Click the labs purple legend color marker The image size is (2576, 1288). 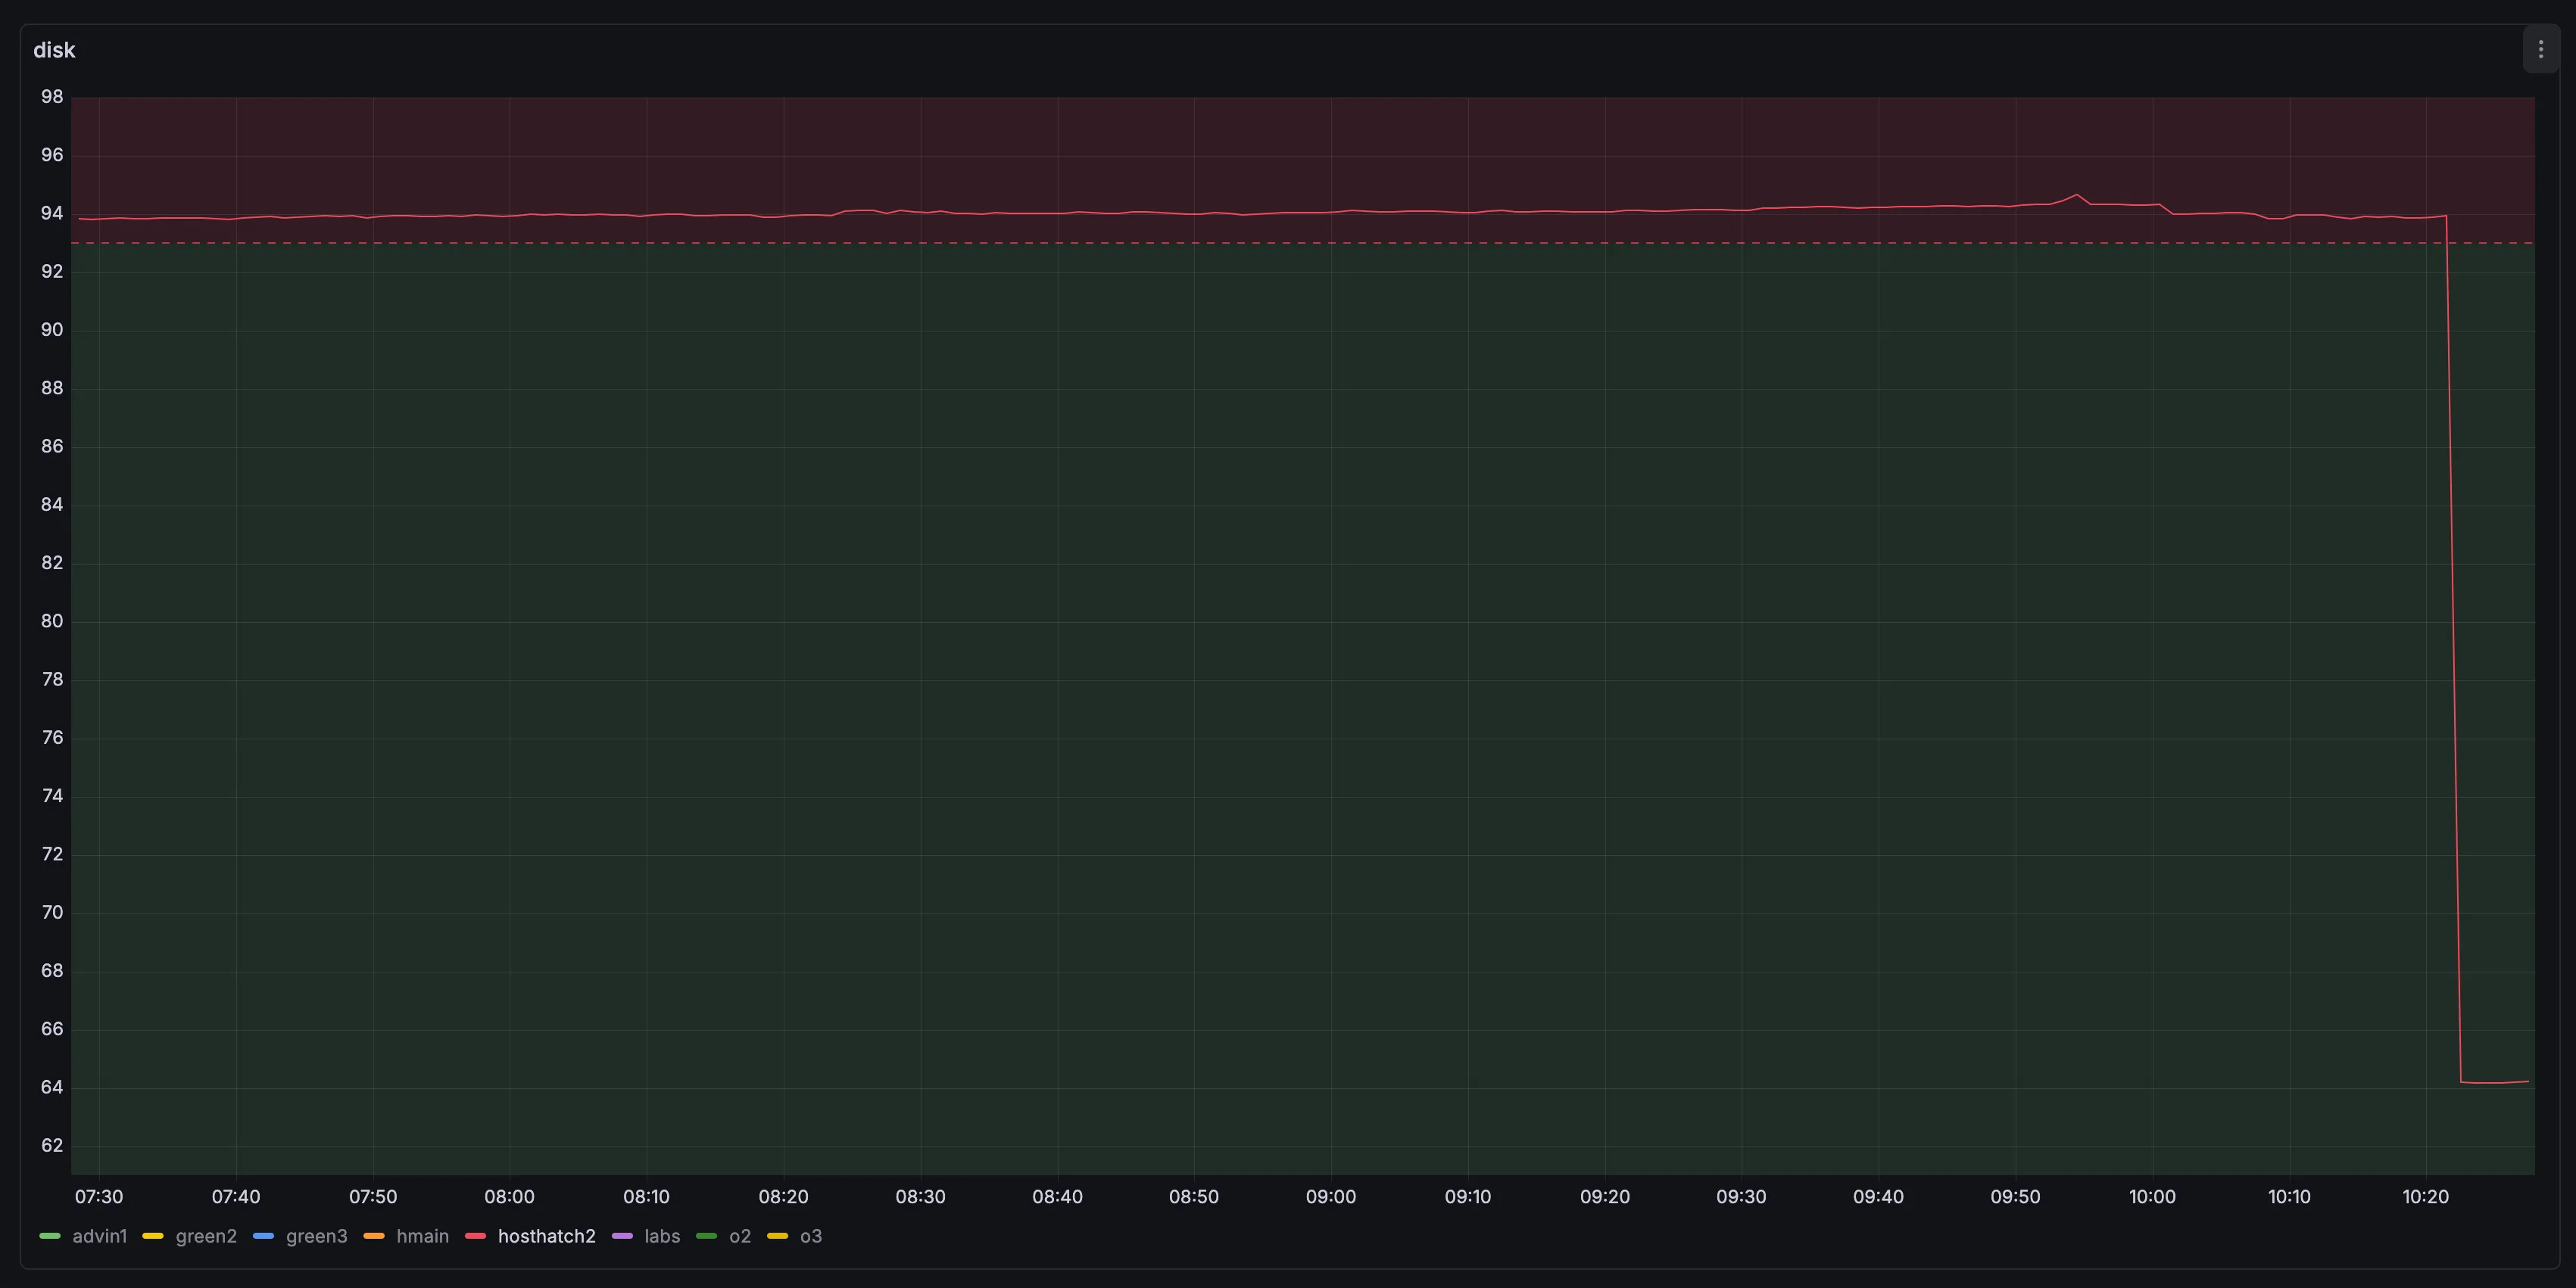click(x=622, y=1236)
